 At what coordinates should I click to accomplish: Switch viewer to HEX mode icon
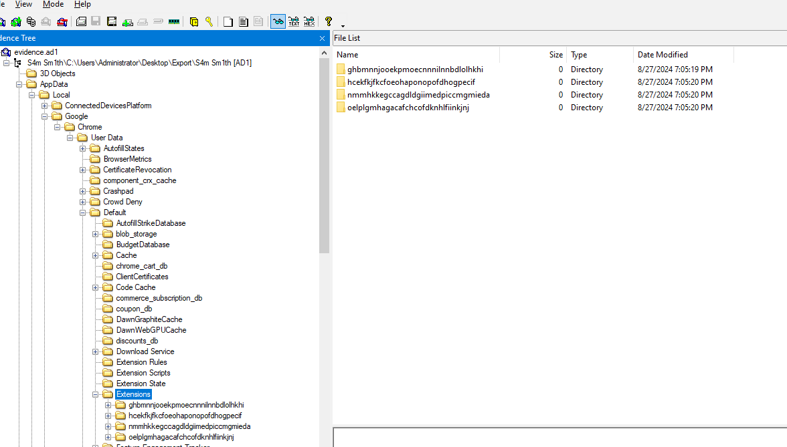point(310,21)
